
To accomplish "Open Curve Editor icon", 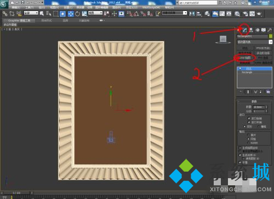I will pyautogui.click(x=222, y=14).
